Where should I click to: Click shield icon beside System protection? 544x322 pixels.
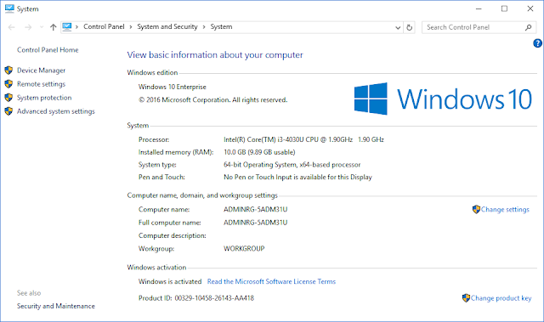[x=8, y=98]
